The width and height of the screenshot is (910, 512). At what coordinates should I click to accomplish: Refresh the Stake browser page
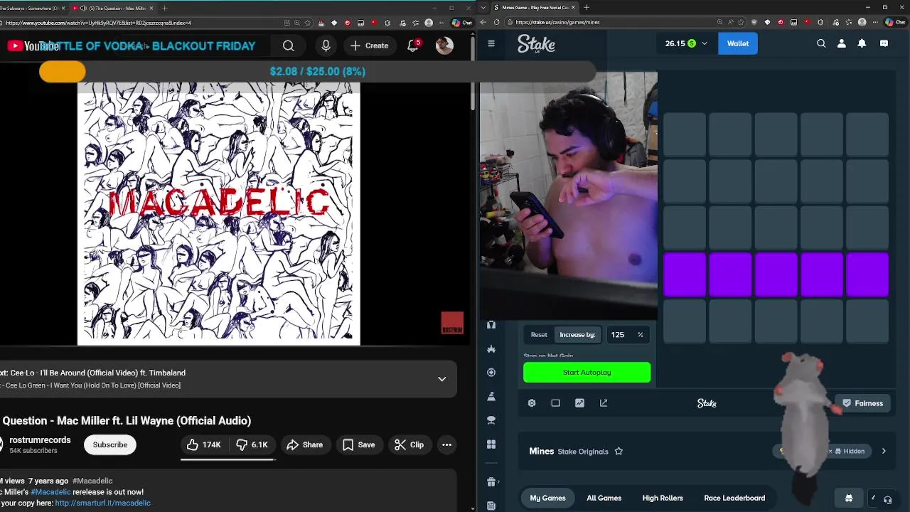point(496,23)
